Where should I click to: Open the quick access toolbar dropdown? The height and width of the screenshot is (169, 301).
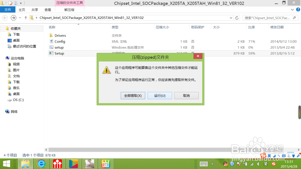click(x=21, y=3)
